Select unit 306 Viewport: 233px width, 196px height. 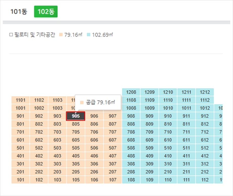tap(94, 164)
